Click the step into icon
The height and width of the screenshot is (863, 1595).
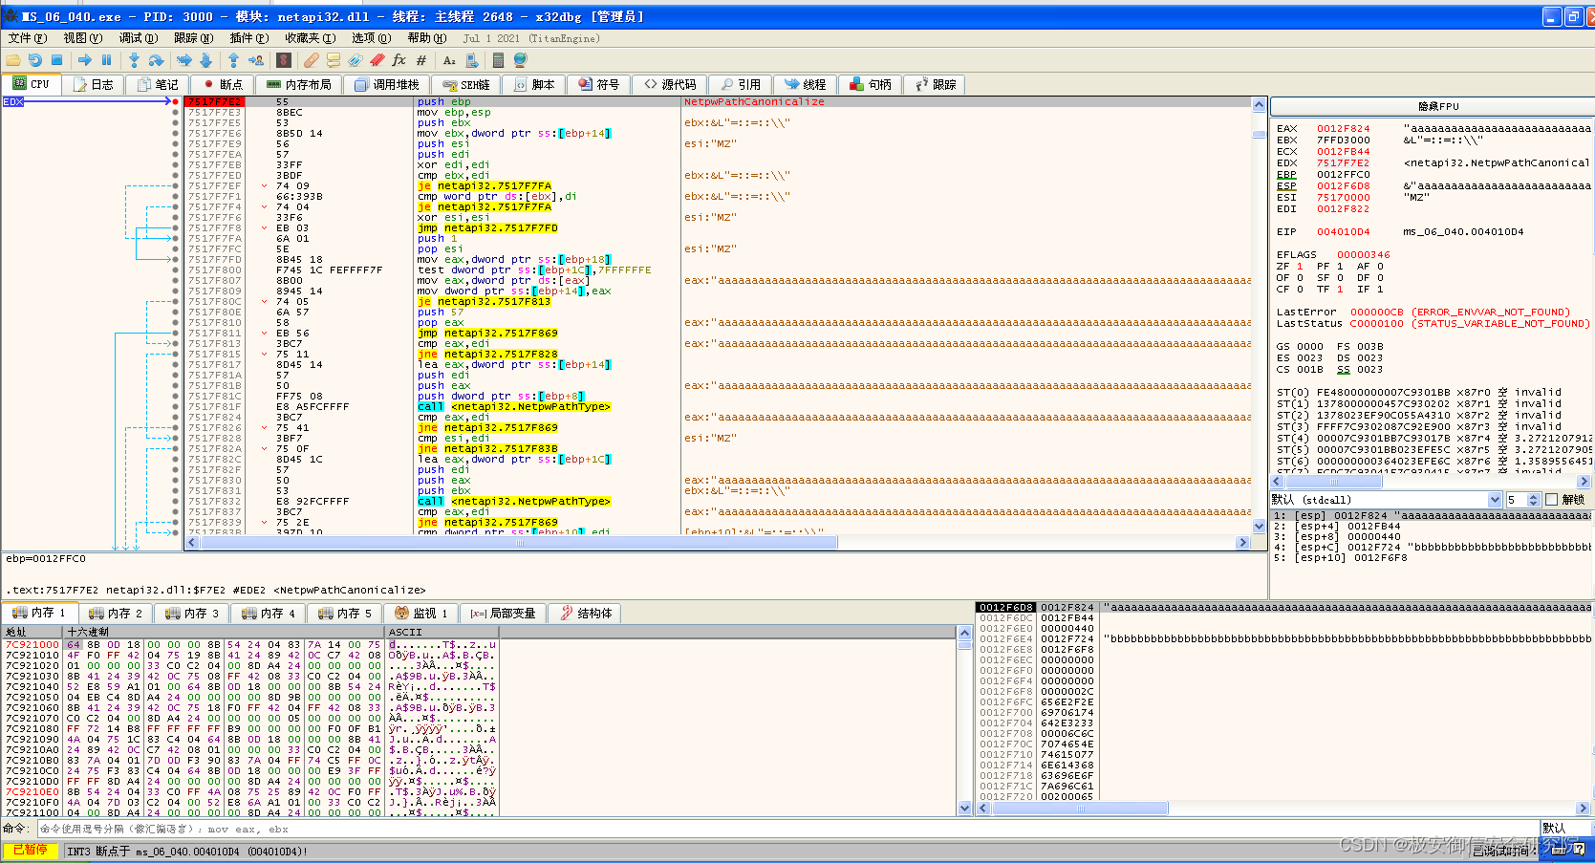(134, 60)
